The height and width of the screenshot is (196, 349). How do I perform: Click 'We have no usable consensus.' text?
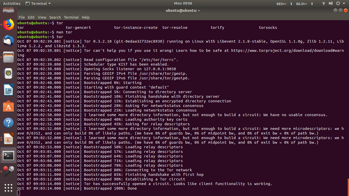[295, 115]
